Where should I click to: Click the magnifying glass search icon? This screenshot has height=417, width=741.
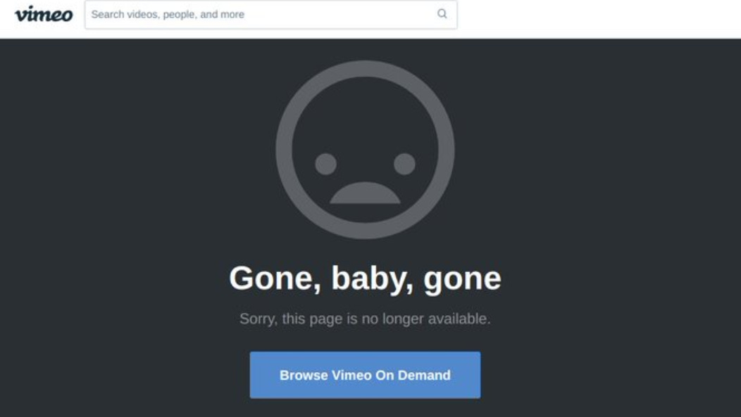pyautogui.click(x=442, y=13)
